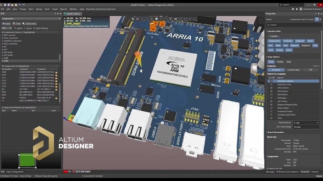Click the search magnifier inside Properties panel
The image size is (323, 181).
[269, 25]
